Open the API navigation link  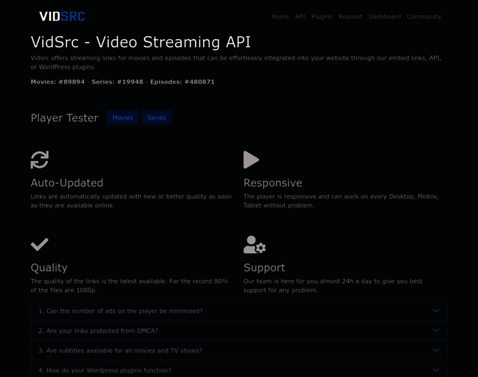[300, 16]
